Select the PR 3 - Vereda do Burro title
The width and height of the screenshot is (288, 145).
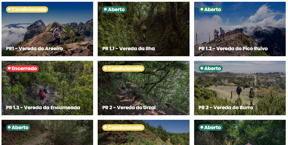(x=226, y=107)
